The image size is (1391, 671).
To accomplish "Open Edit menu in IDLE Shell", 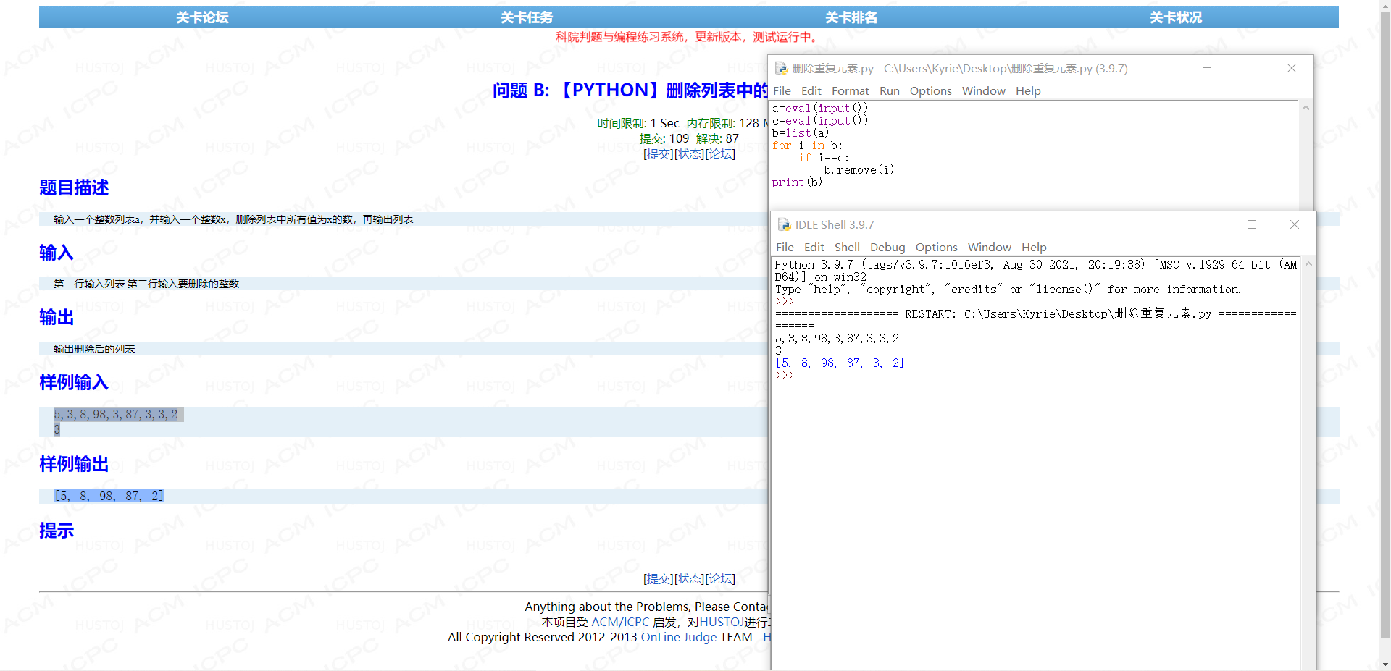I will (x=814, y=247).
